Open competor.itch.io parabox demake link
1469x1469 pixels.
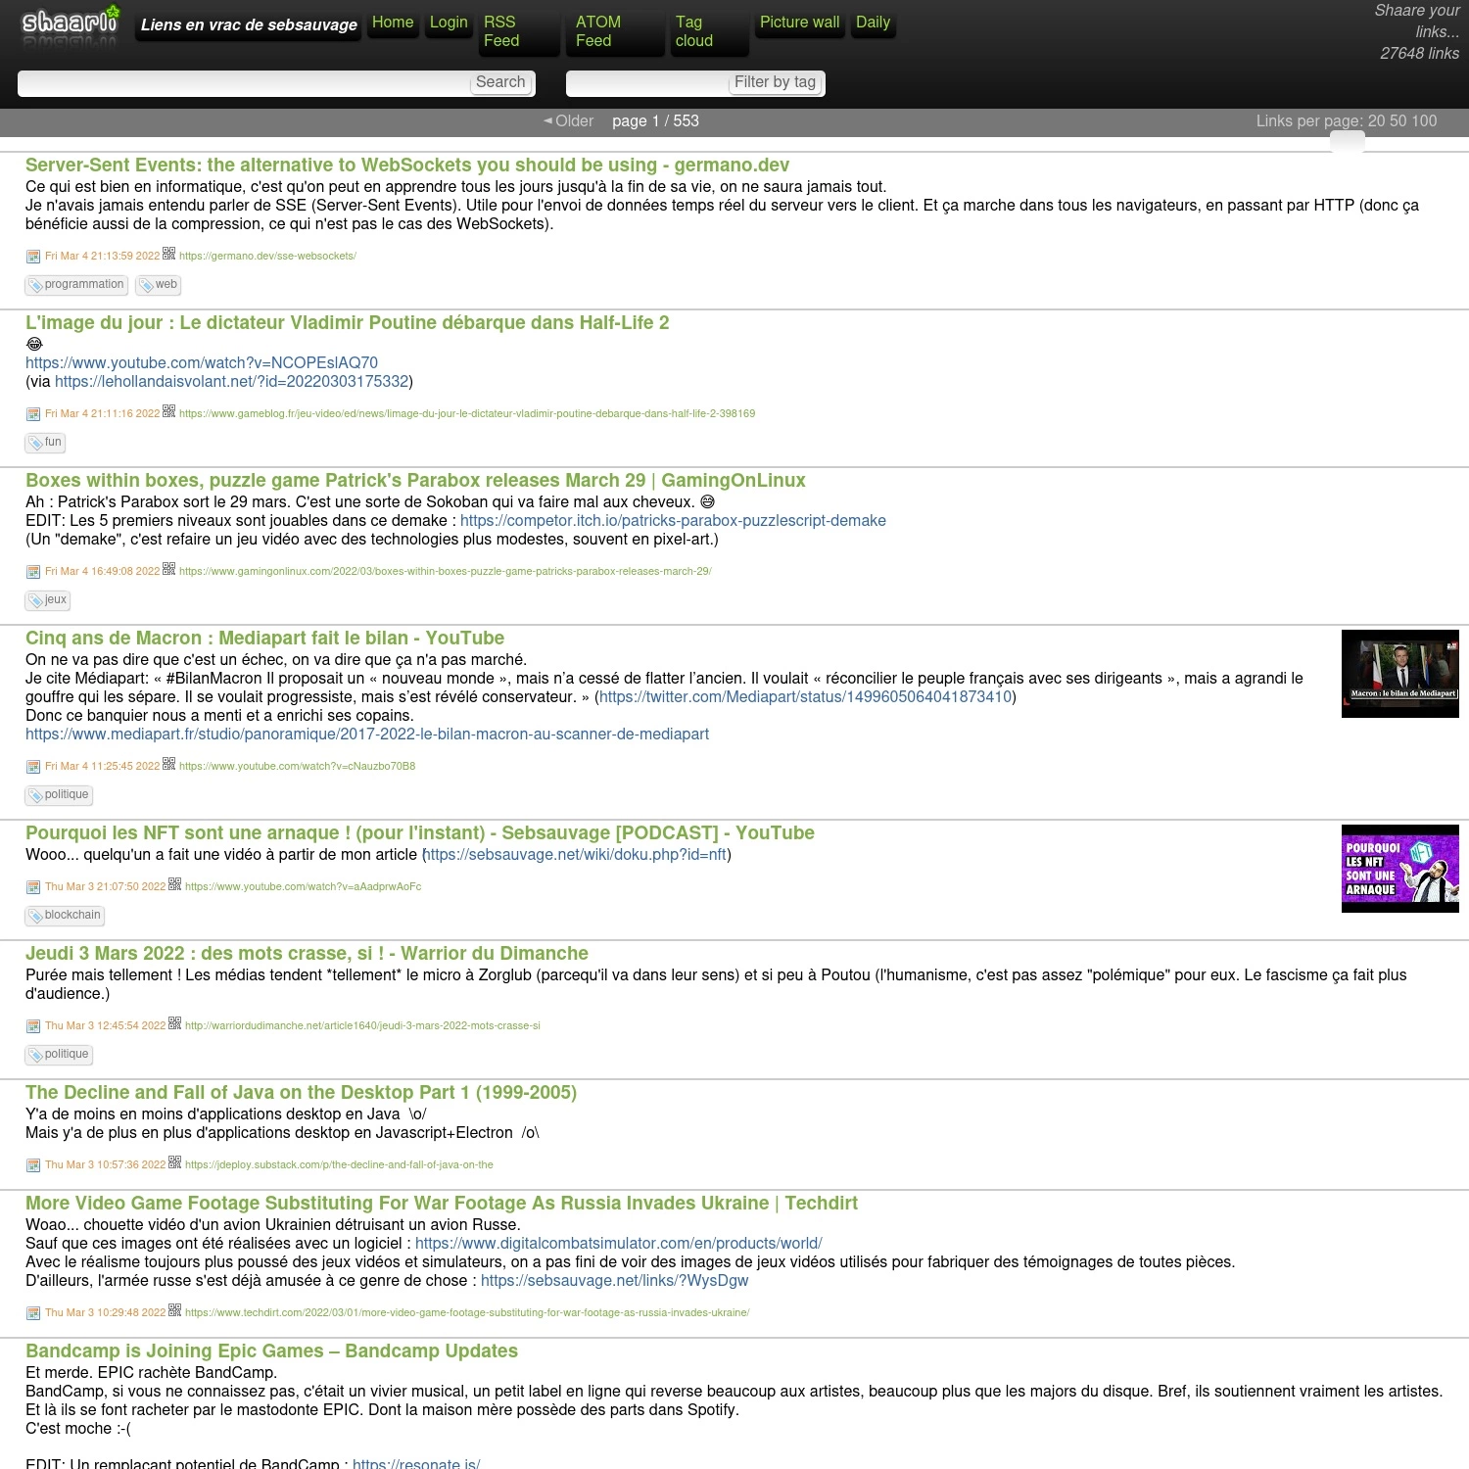673,521
